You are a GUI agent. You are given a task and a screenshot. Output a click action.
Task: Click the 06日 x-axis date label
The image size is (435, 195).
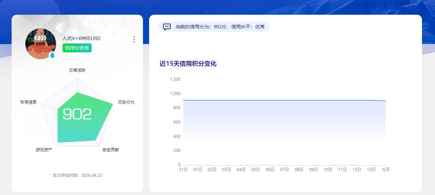[270, 170]
